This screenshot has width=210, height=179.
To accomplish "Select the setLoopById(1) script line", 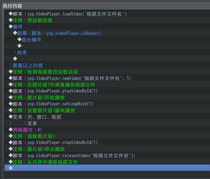I will click(107, 104).
